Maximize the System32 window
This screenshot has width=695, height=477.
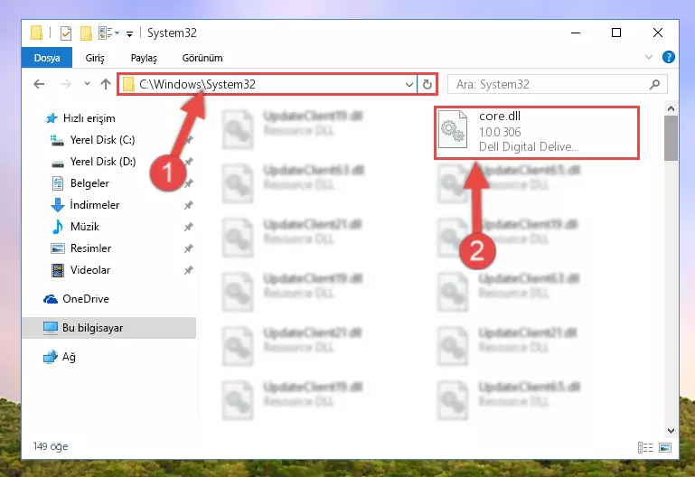616,33
